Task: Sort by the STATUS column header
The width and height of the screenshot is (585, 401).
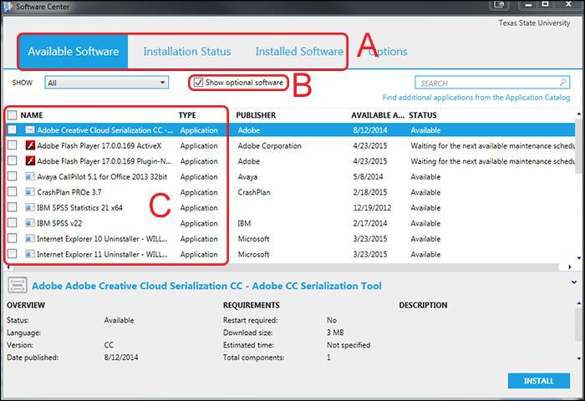Action: click(x=423, y=115)
